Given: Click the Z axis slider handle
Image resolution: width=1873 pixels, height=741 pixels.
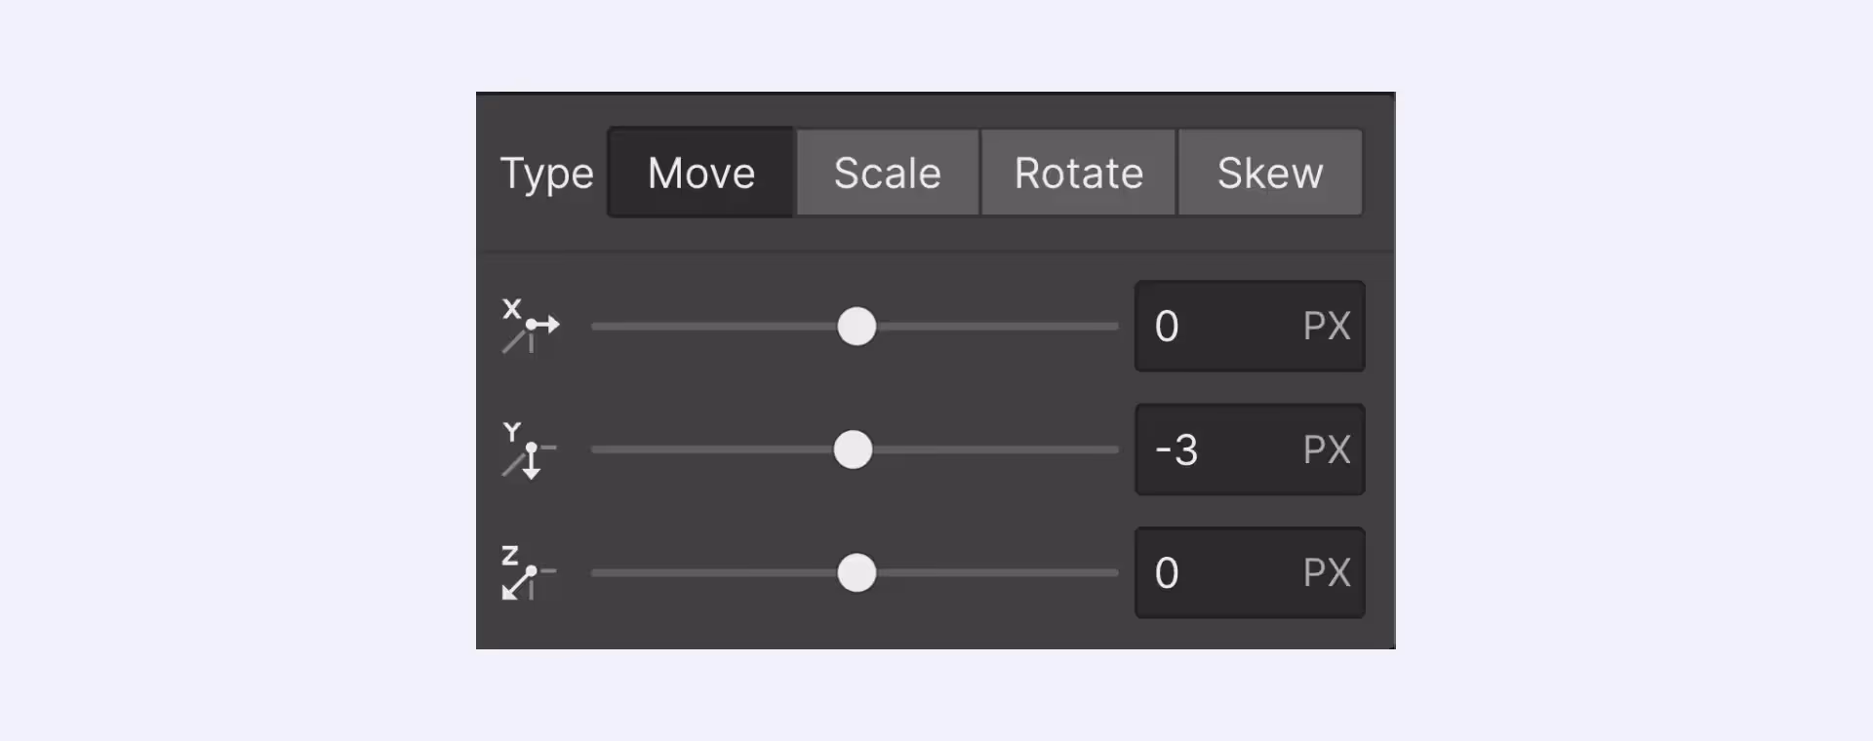Looking at the screenshot, I should pos(857,573).
